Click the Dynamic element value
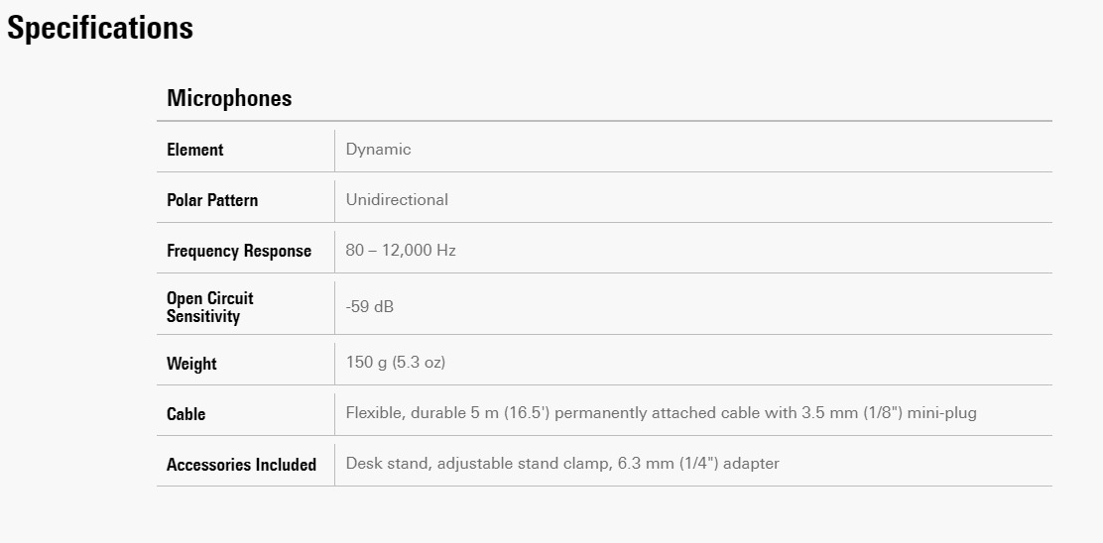 coord(378,150)
